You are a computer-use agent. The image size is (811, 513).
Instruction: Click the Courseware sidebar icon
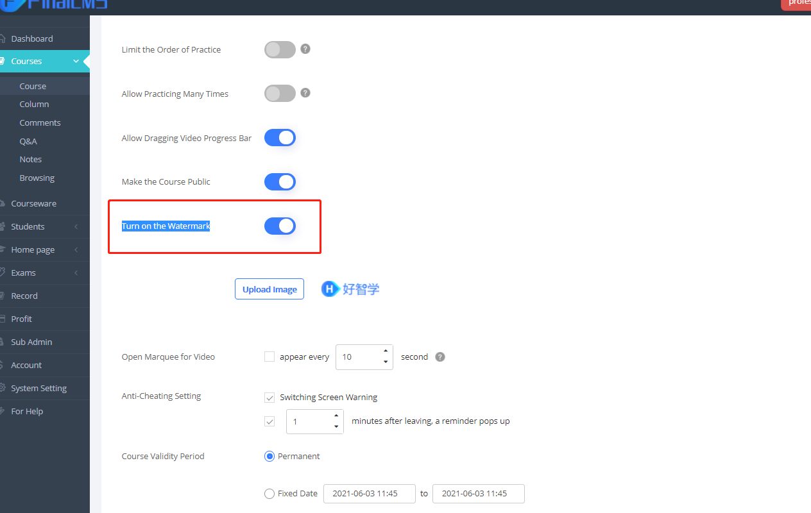(5, 203)
